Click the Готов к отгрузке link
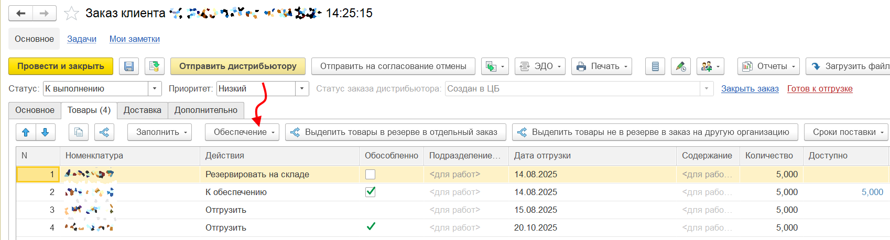This screenshot has width=890, height=240. click(x=820, y=89)
